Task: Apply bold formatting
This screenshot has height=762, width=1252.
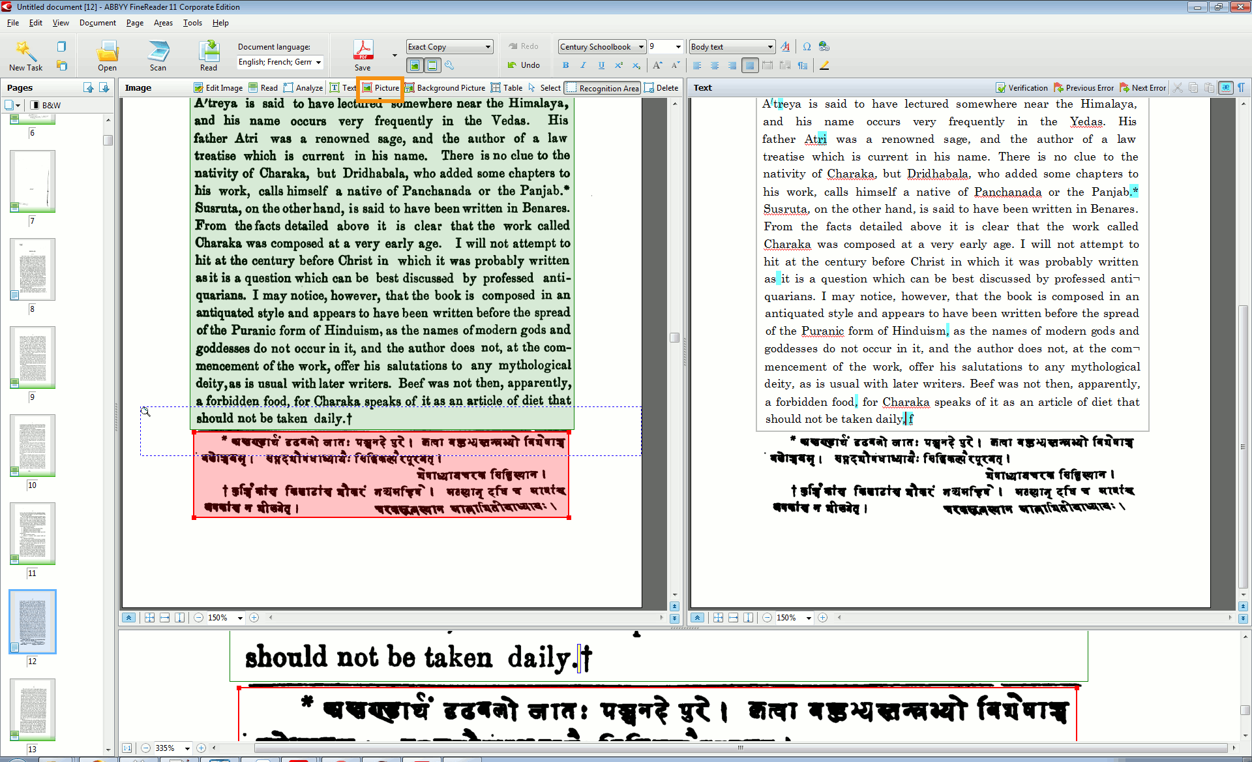Action: (565, 65)
